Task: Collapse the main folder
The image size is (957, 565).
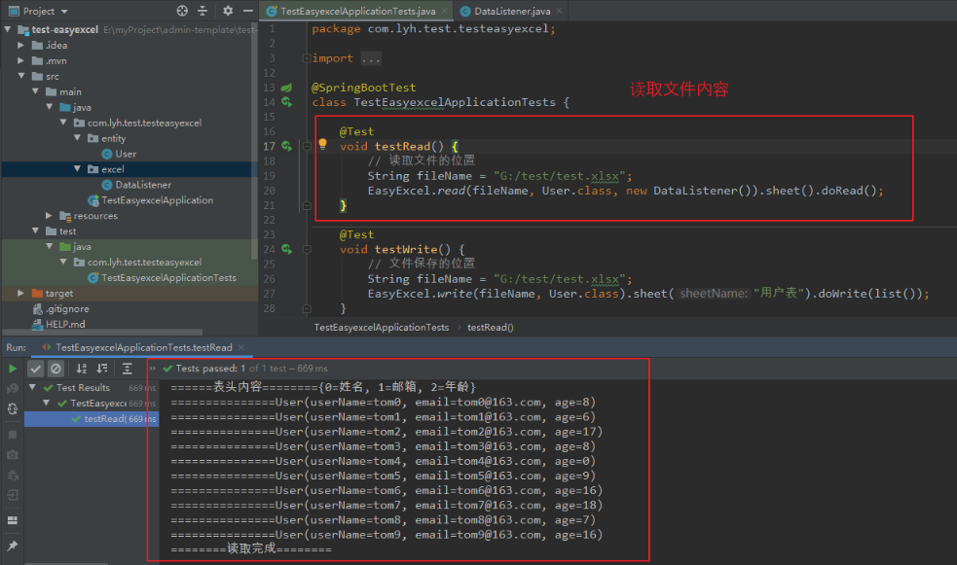Action: tap(35, 91)
